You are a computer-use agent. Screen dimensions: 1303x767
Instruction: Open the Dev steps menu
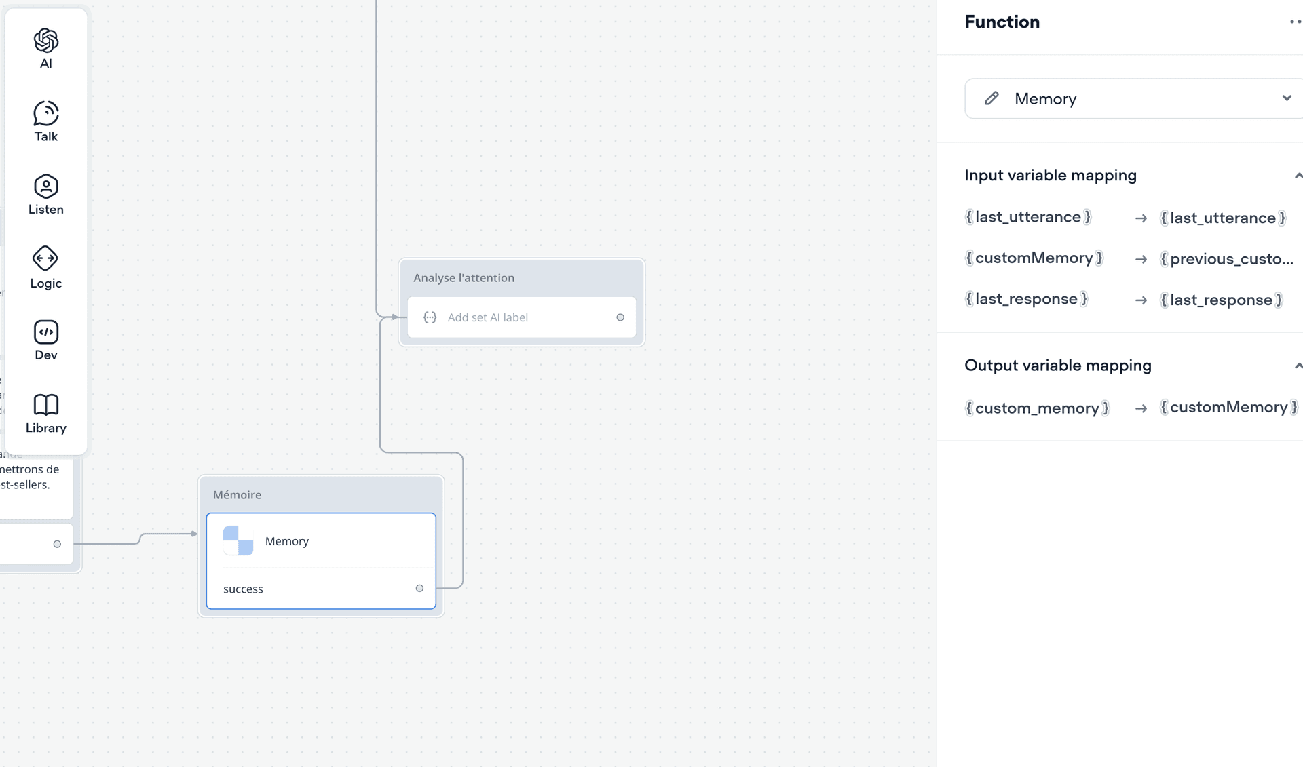(x=45, y=340)
